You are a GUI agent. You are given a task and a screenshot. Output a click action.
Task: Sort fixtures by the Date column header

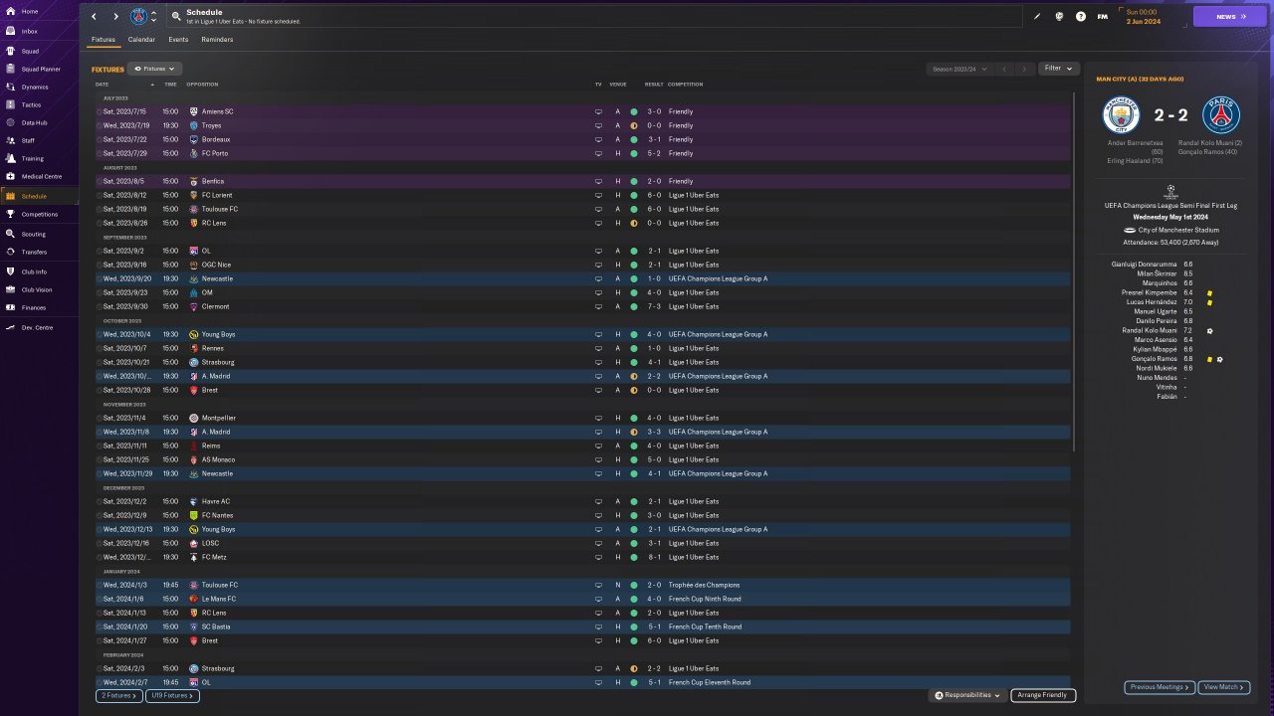point(103,85)
